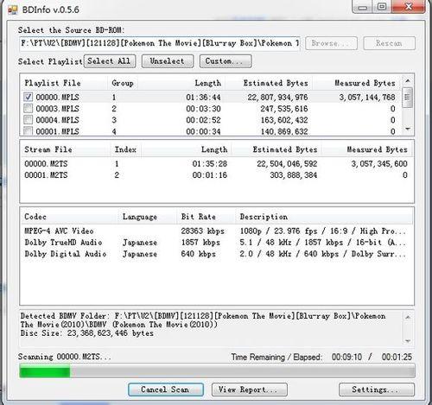Click playlist list scroll-down arrow
432x405 pixels.
408,129
